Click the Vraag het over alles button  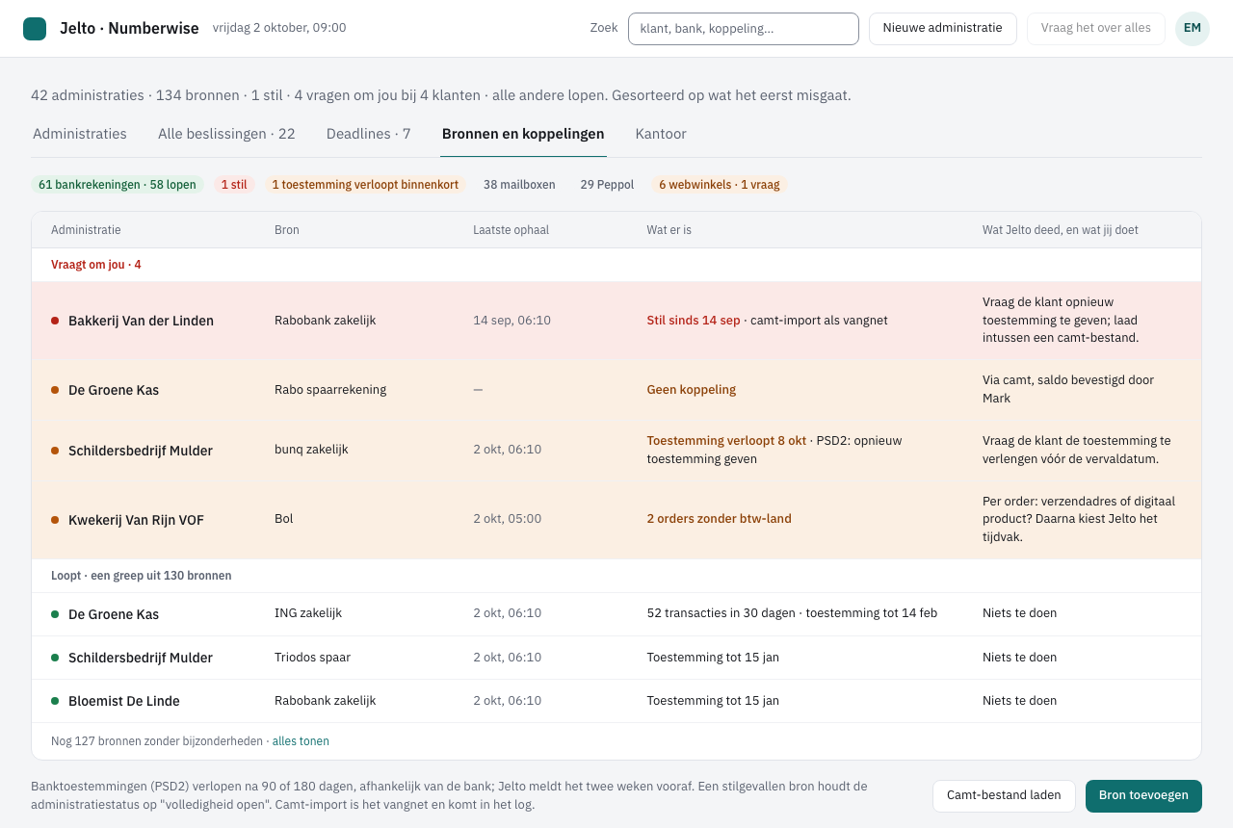pos(1096,29)
